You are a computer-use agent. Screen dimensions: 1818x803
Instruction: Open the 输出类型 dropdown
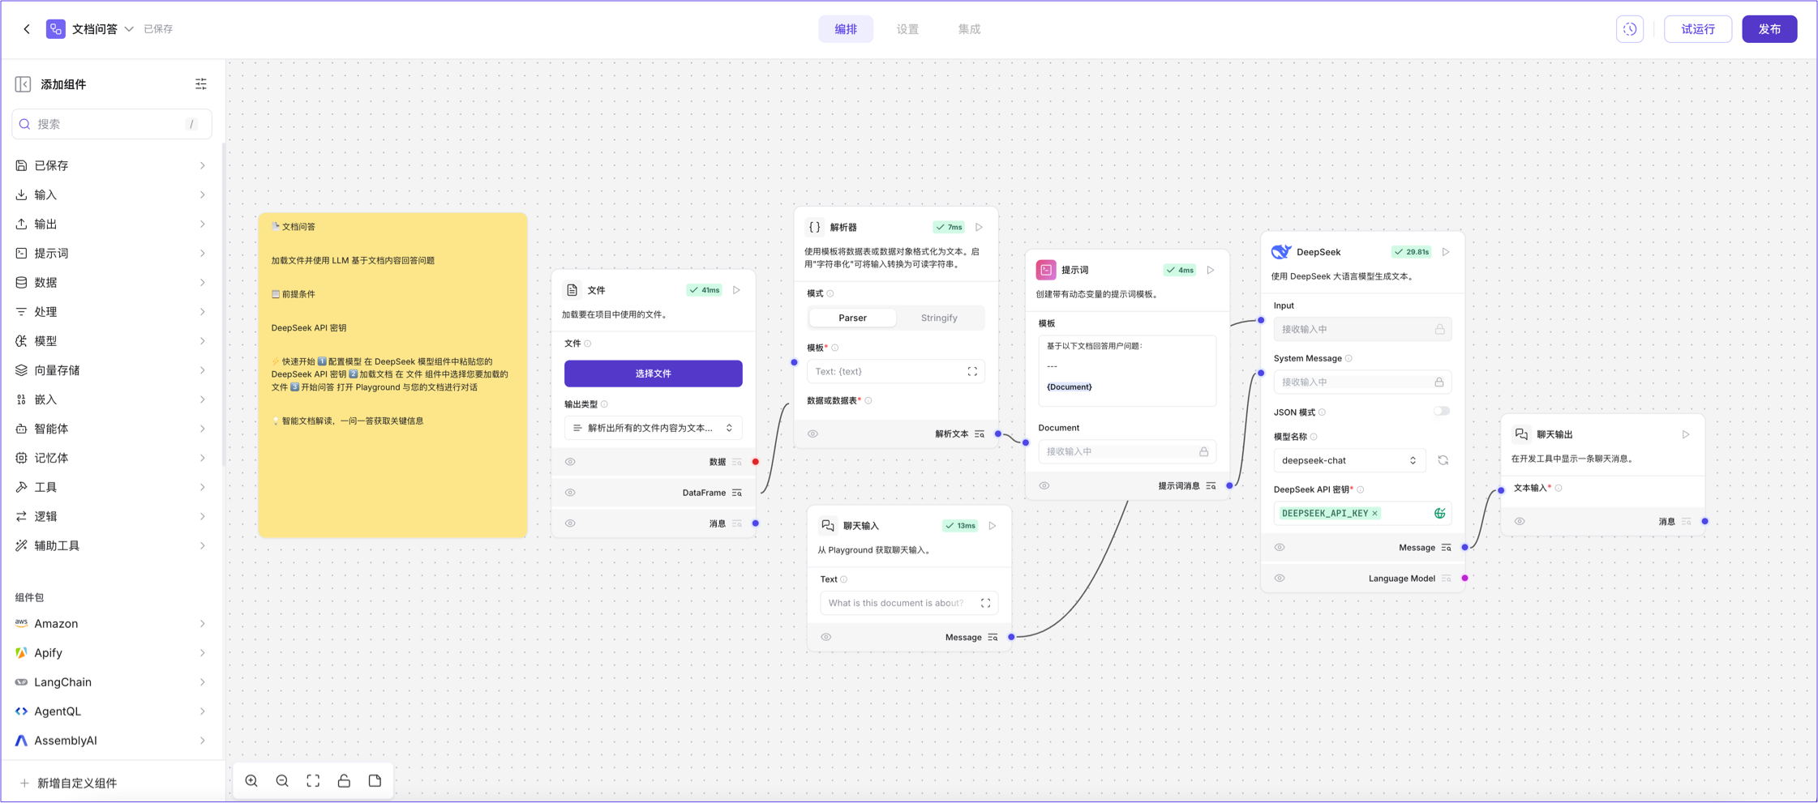click(653, 428)
